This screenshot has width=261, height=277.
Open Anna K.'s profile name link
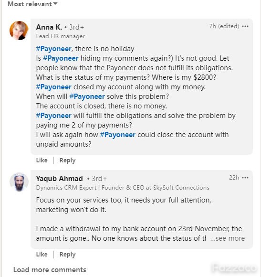coord(49,27)
